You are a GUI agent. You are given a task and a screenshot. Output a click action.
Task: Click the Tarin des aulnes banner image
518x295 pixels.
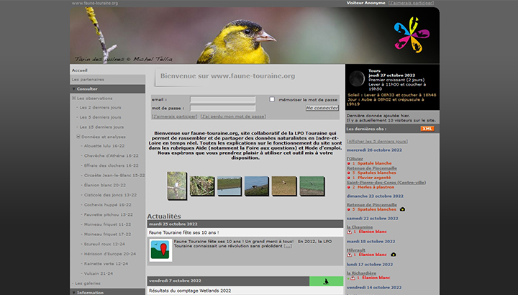[255, 35]
